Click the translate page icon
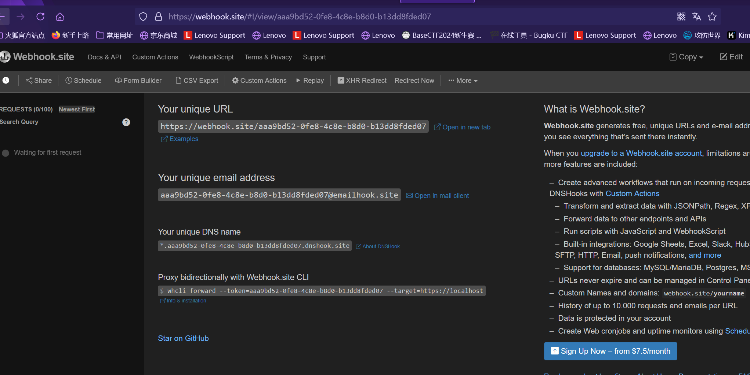Screen dimensions: 750x375 pos(696,16)
